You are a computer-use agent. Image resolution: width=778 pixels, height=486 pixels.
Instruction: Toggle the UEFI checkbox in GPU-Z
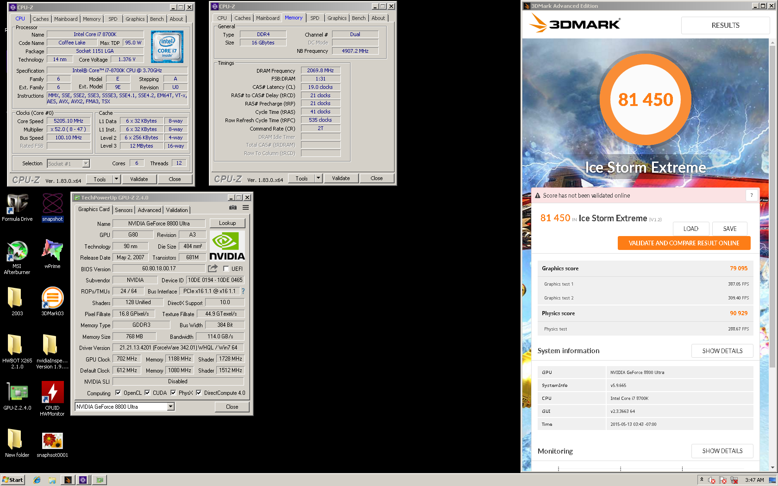coord(226,268)
